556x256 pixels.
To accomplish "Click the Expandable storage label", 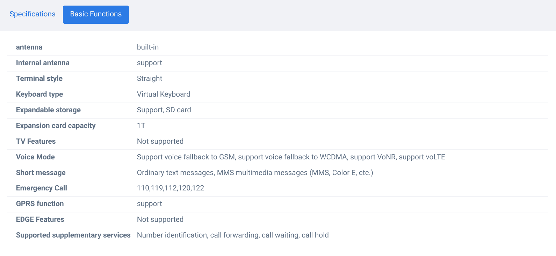I will coord(48,110).
